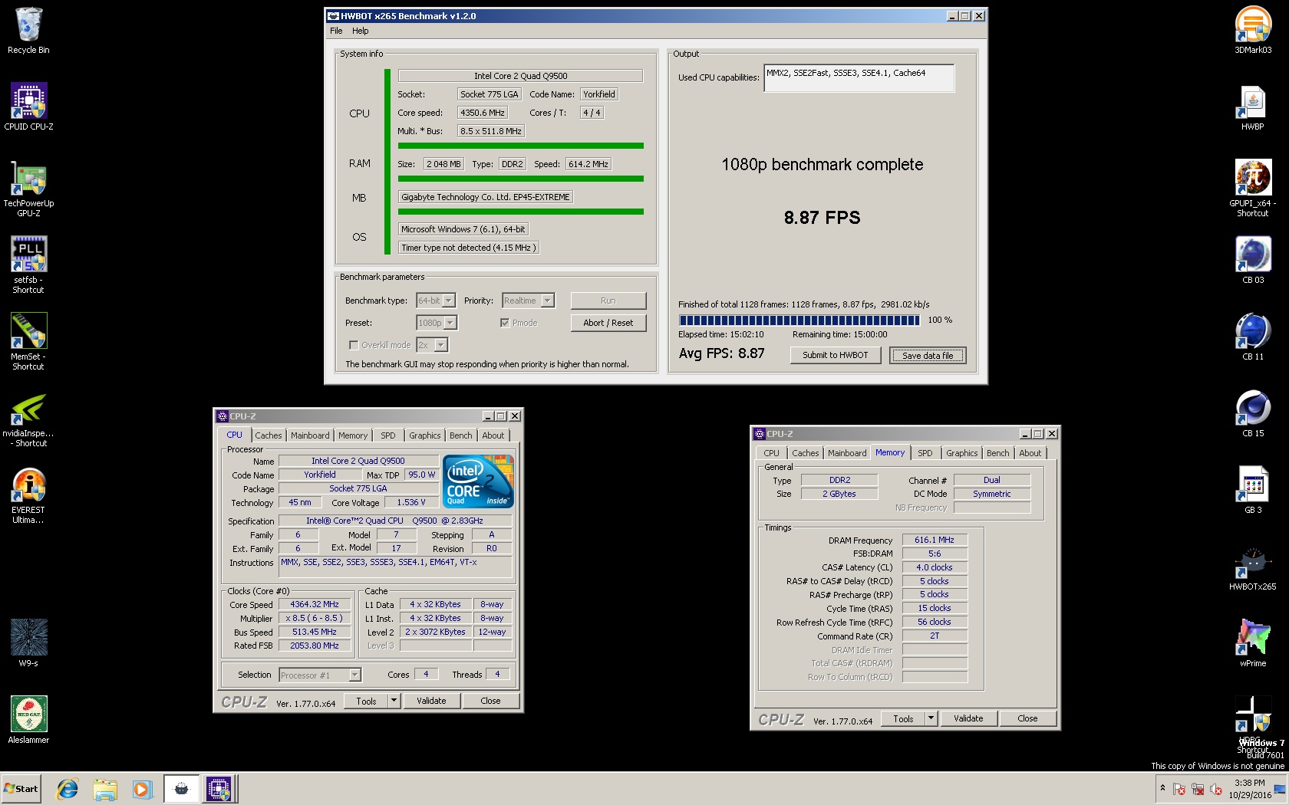This screenshot has height=805, width=1289.
Task: Open W9-s desktop icon
Action: [28, 643]
